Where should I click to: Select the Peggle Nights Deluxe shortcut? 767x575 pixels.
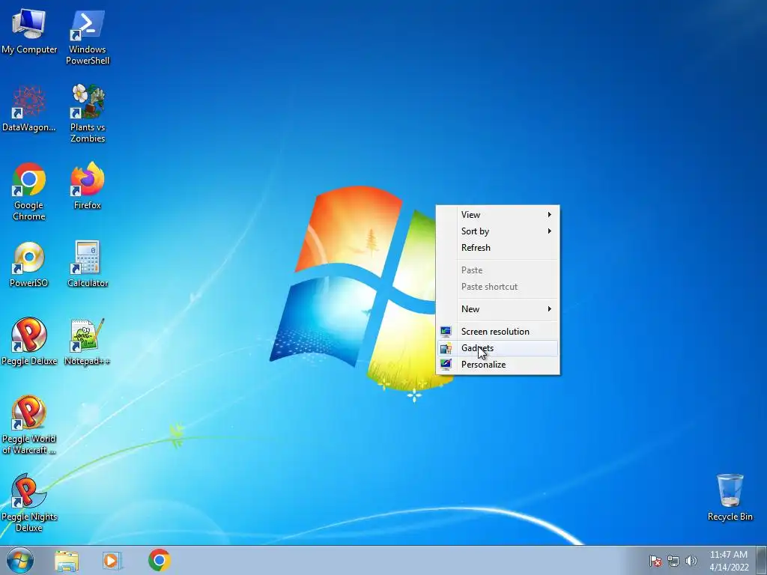click(x=29, y=502)
